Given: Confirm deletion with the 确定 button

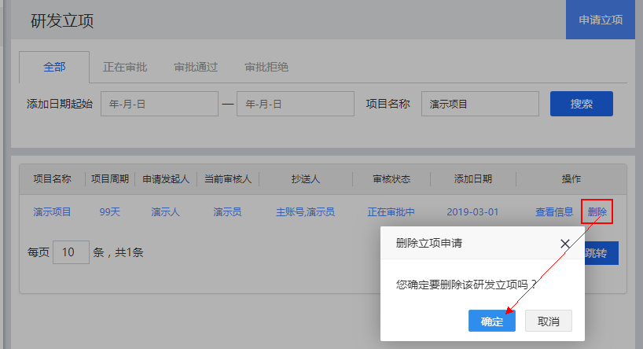Looking at the screenshot, I should coord(491,321).
